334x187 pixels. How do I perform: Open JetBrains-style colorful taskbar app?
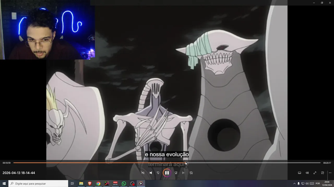click(107, 184)
